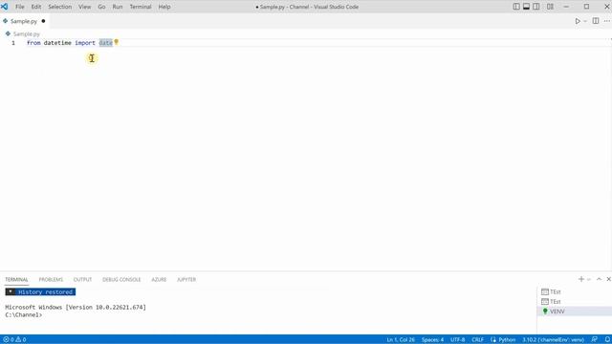Click the lightbulb code action icon
The height and width of the screenshot is (344, 612).
point(117,42)
